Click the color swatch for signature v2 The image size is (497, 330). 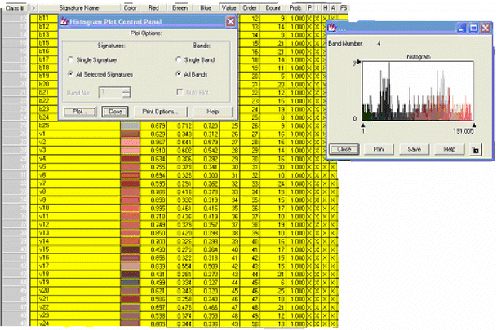(128, 142)
